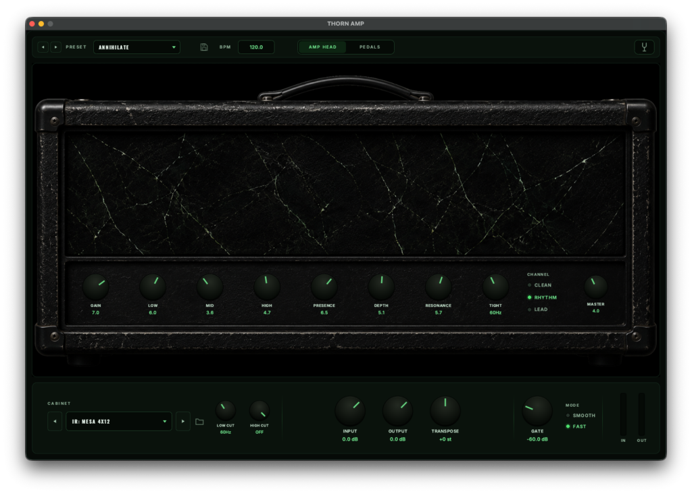Screen dimensions: 692x494
Task: Click the HIGH knob
Action: click(267, 287)
